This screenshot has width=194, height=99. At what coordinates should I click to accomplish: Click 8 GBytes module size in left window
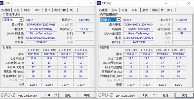pyautogui.click(x=84, y=20)
